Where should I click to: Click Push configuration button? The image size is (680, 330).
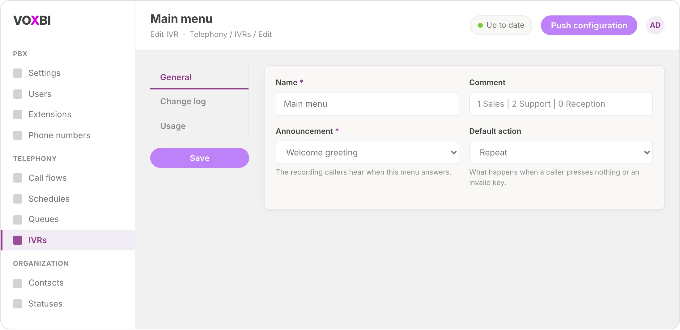click(589, 25)
